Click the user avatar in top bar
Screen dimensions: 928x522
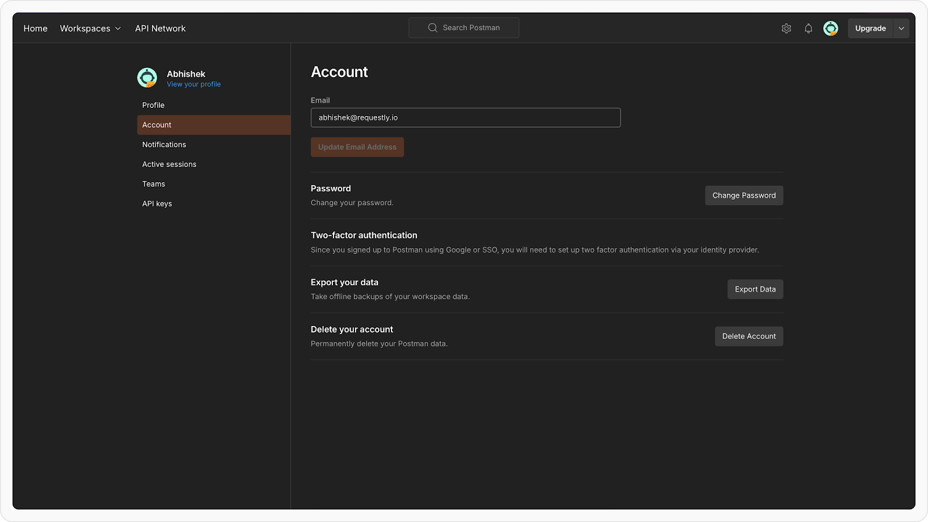831,28
